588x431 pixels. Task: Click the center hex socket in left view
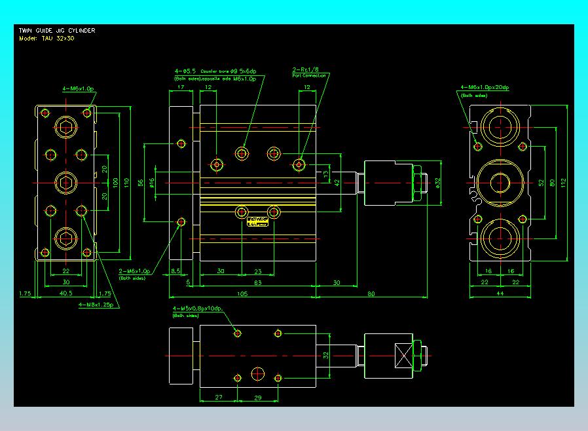[x=65, y=181]
